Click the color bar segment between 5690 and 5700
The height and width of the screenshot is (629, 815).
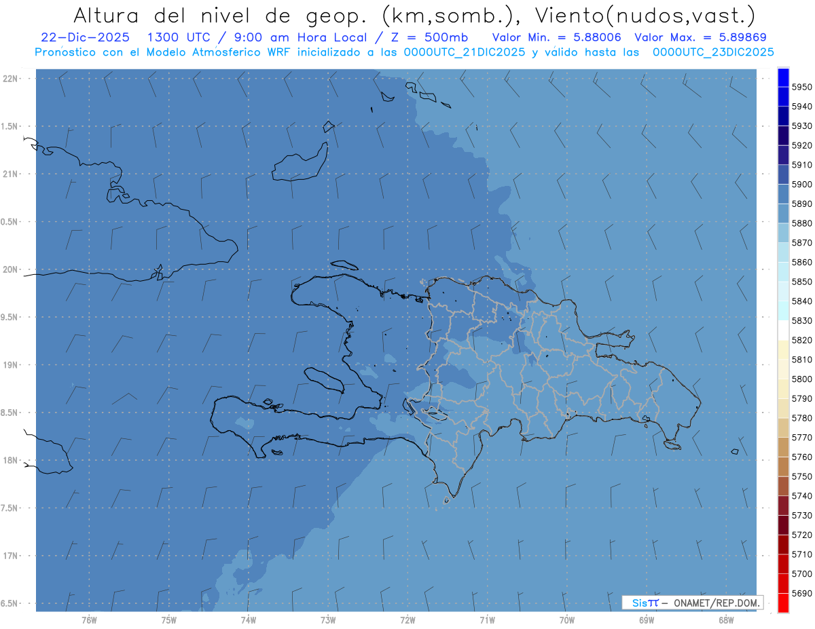click(x=782, y=584)
